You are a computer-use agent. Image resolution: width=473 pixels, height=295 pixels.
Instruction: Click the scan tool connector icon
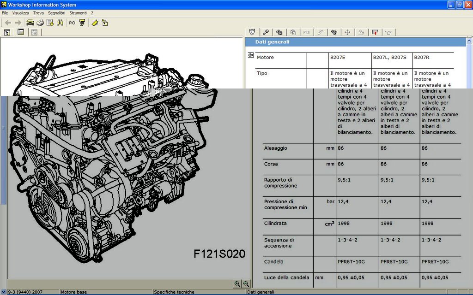point(82,23)
